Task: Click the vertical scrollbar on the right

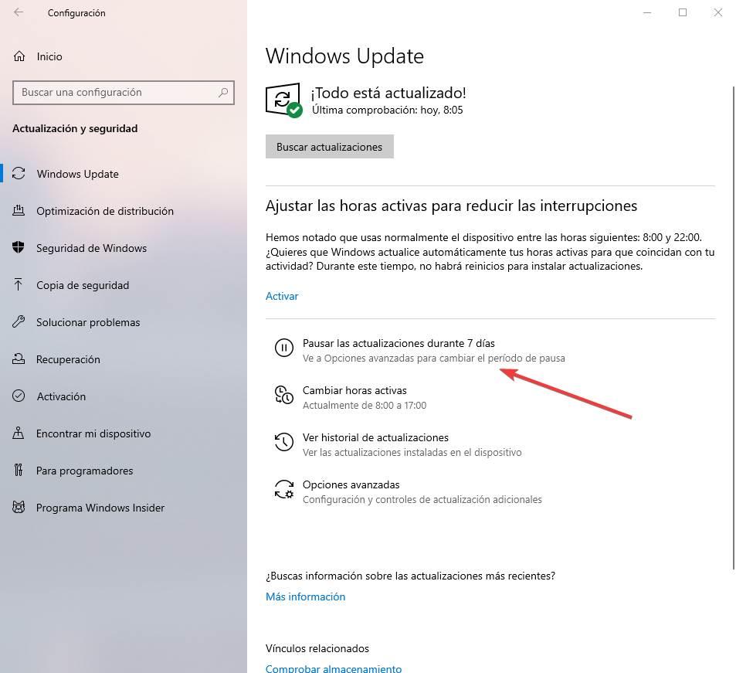Action: pos(733,328)
